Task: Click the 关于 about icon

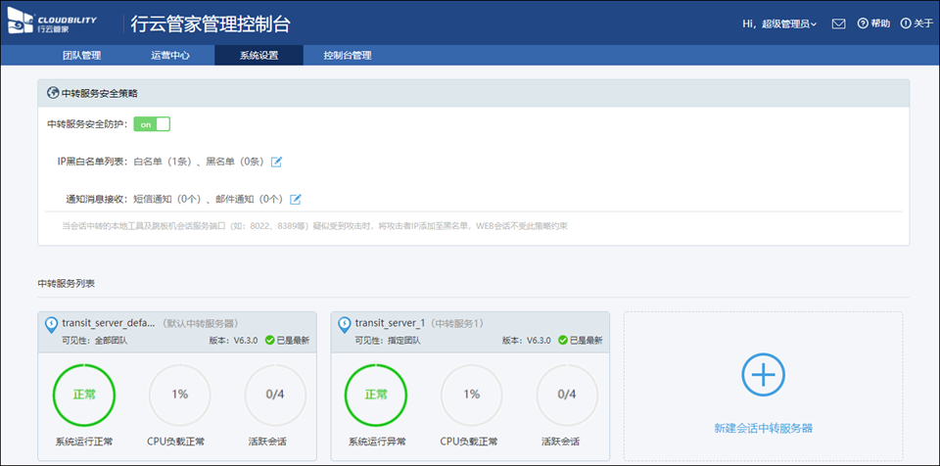Action: click(906, 23)
